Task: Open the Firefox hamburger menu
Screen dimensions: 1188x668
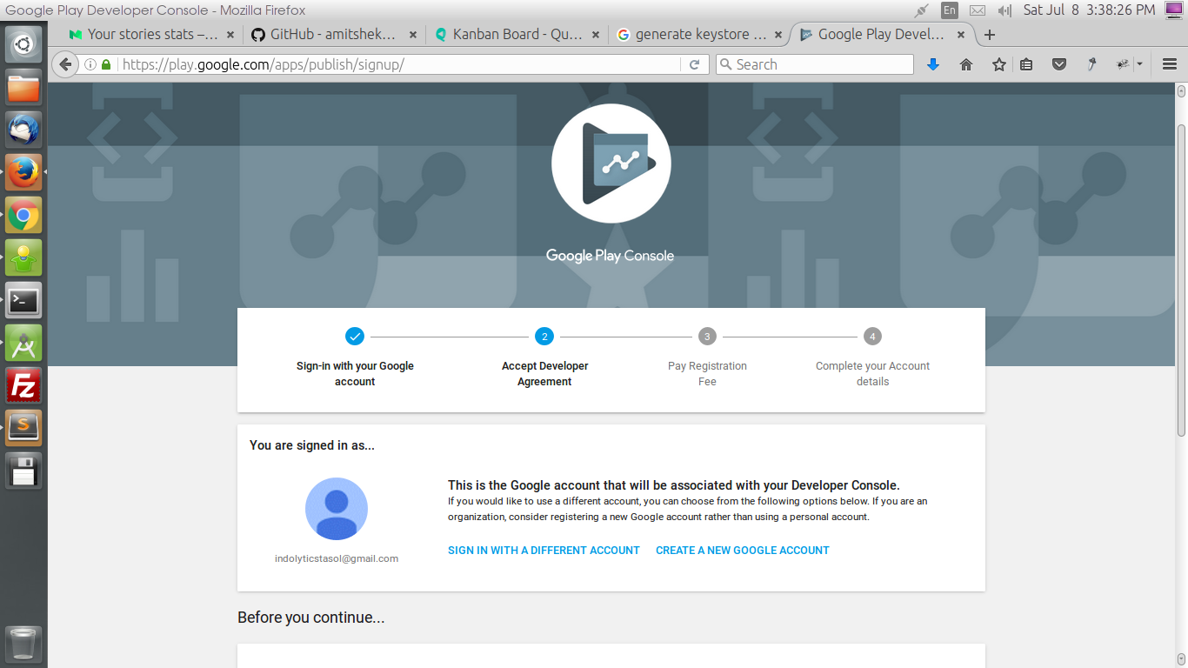Action: point(1170,64)
